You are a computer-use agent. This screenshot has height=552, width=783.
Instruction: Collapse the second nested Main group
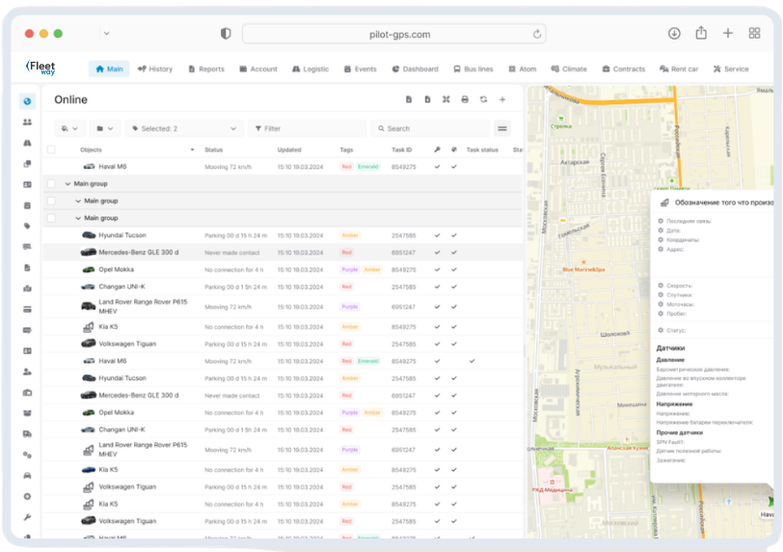pos(78,201)
